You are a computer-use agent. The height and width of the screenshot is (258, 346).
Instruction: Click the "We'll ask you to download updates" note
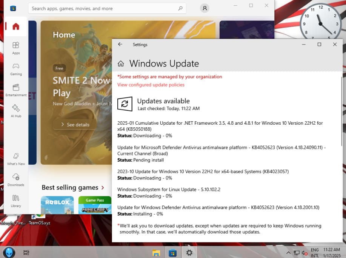pos(219,229)
